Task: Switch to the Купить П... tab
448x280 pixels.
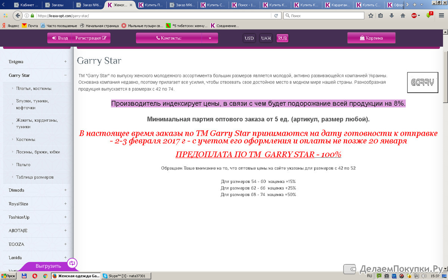Action: coord(151,5)
